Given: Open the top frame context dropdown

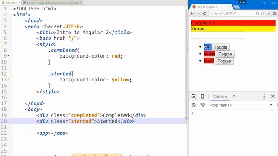Looking at the screenshot, I should [x=241, y=105].
